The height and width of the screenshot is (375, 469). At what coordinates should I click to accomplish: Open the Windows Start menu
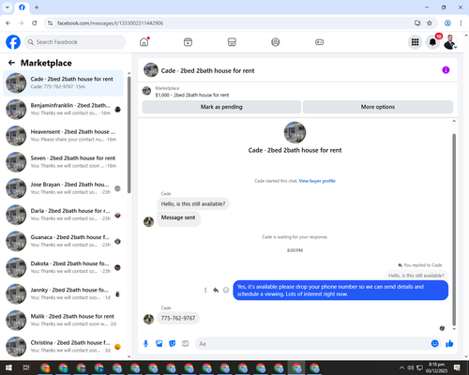[8, 367]
